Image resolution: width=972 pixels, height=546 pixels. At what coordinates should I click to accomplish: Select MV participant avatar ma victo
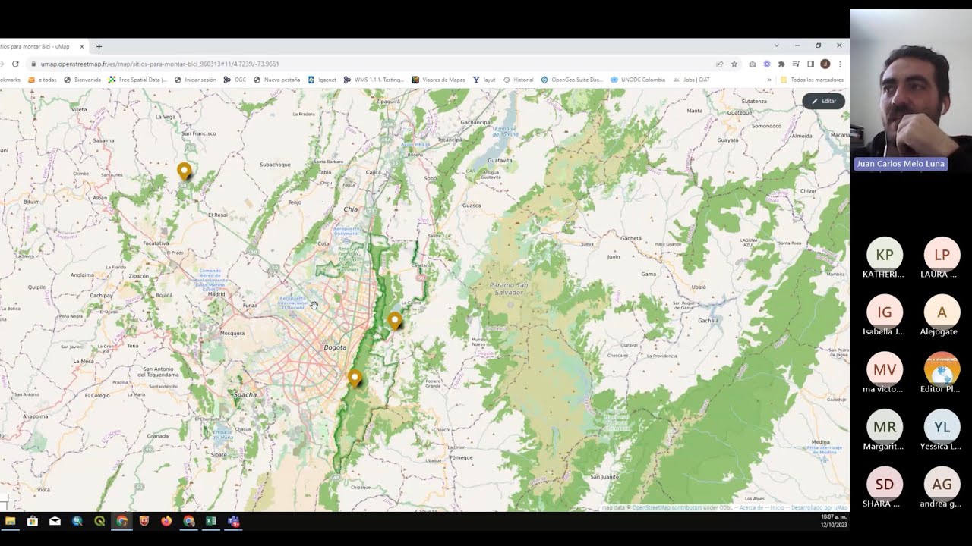[x=884, y=370]
